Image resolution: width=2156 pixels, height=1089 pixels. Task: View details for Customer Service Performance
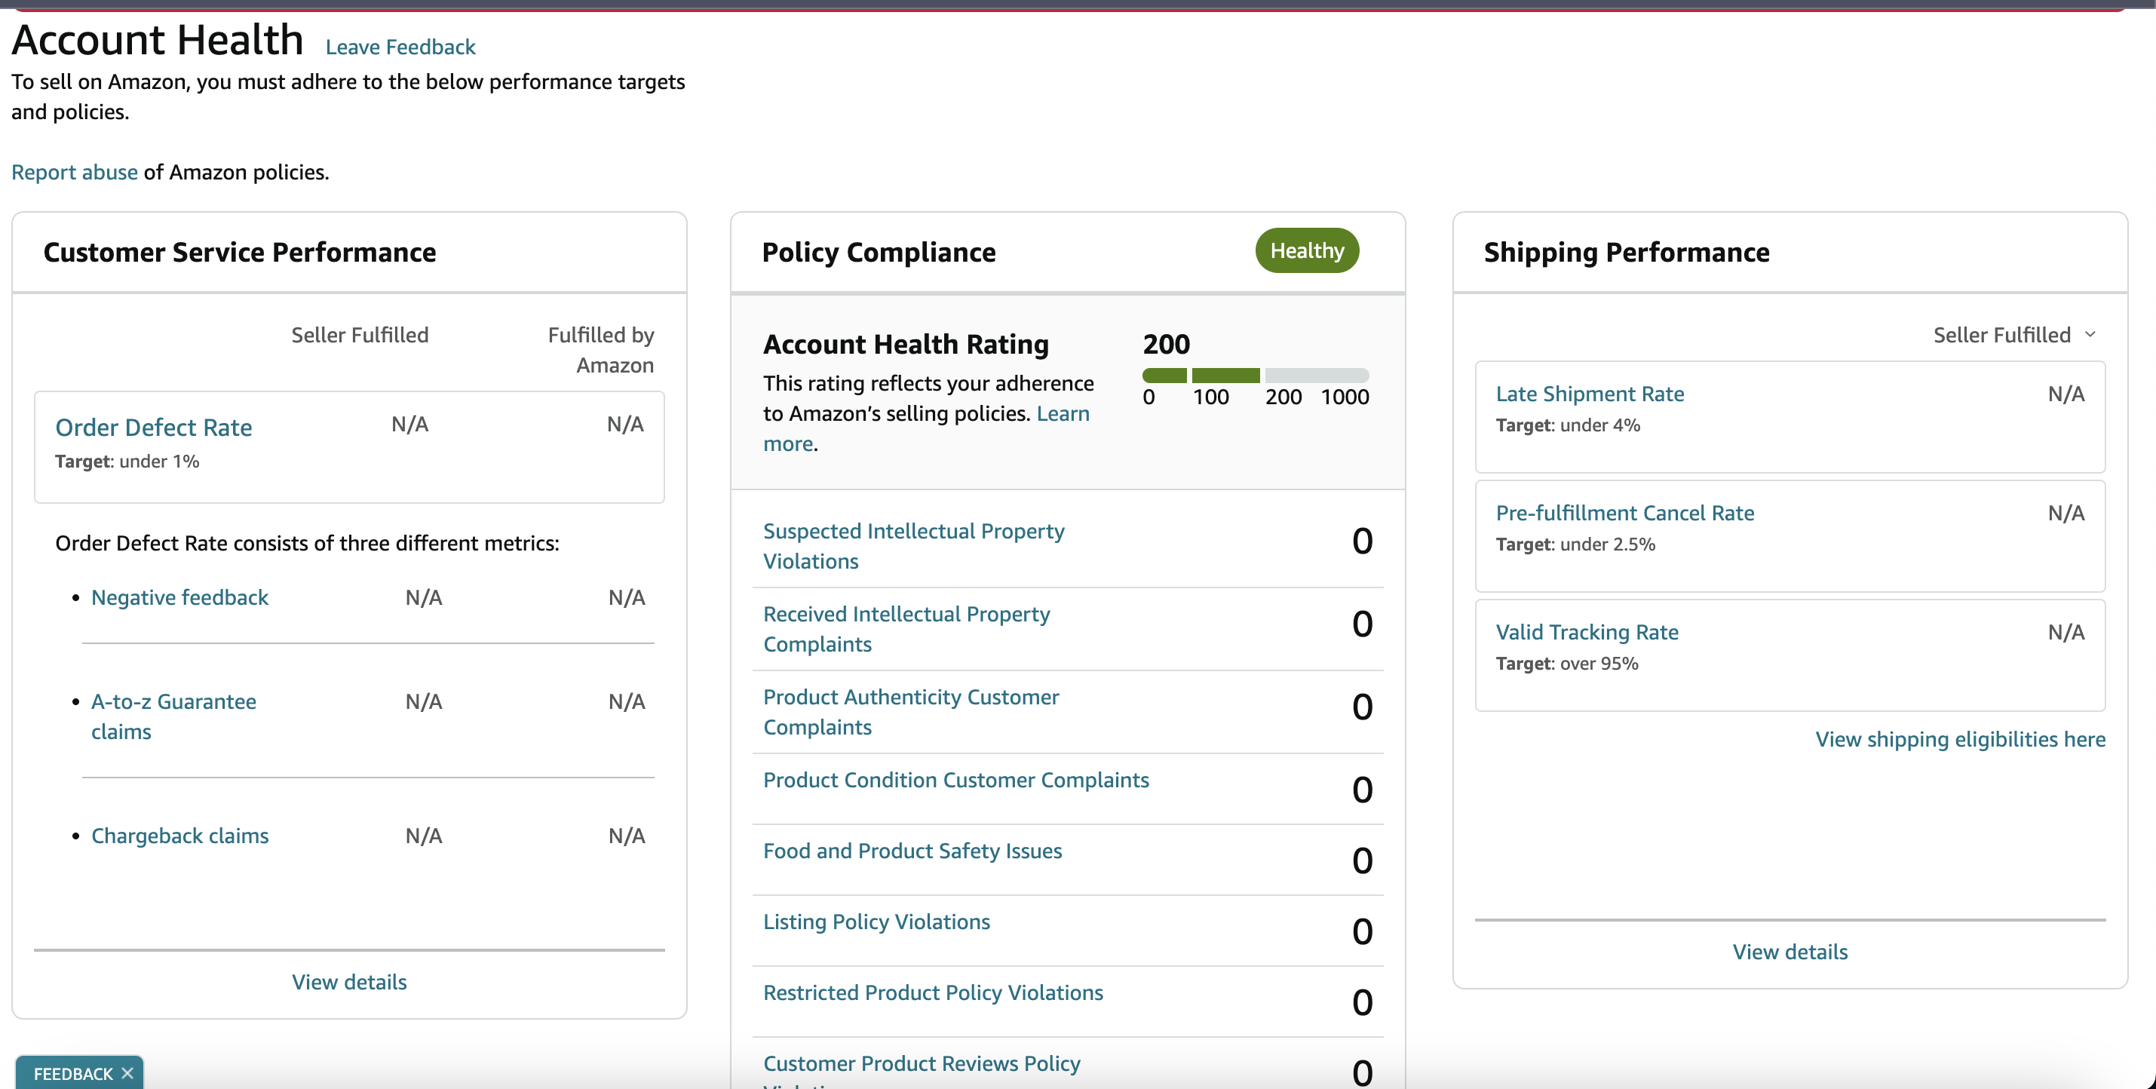(x=349, y=981)
